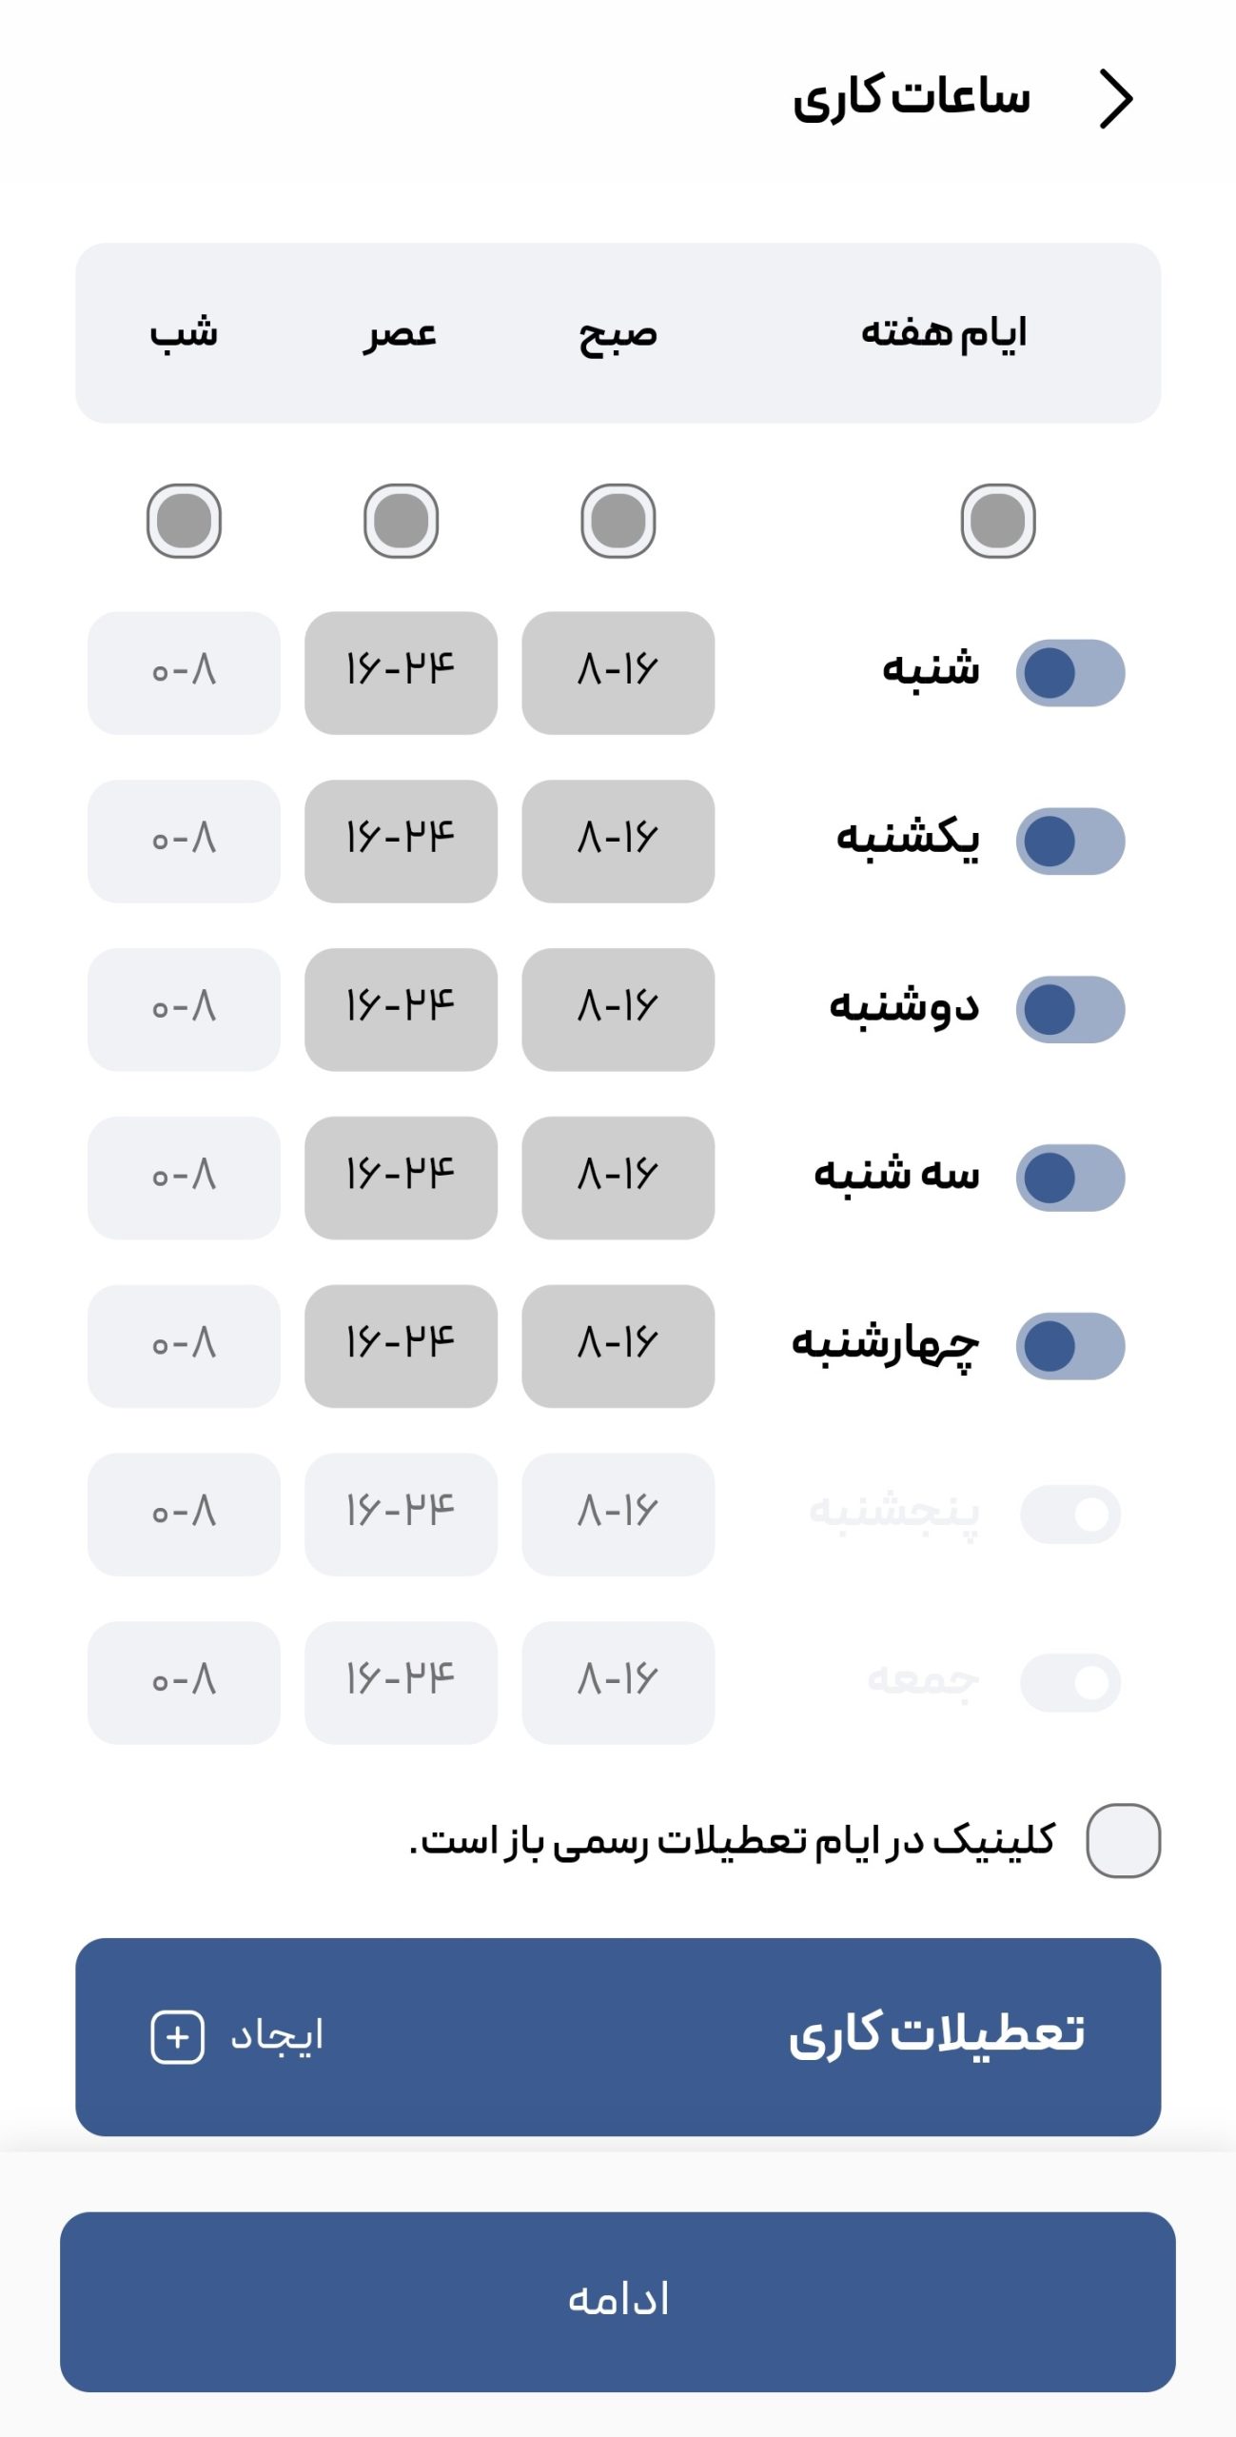Image resolution: width=1236 pixels, height=2437 pixels.
Task: Click the back chevron beside ساعات کاری
Action: pyautogui.click(x=1116, y=99)
